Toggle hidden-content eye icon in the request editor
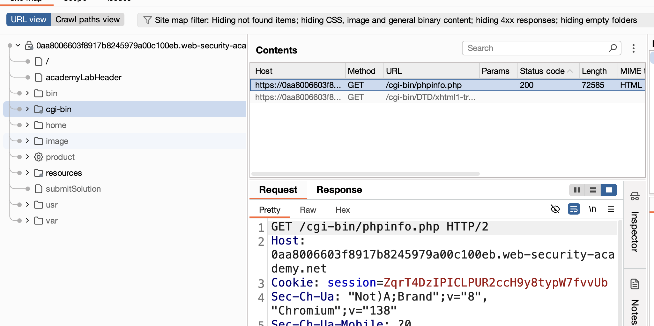Viewport: 654px width, 326px height. [555, 209]
